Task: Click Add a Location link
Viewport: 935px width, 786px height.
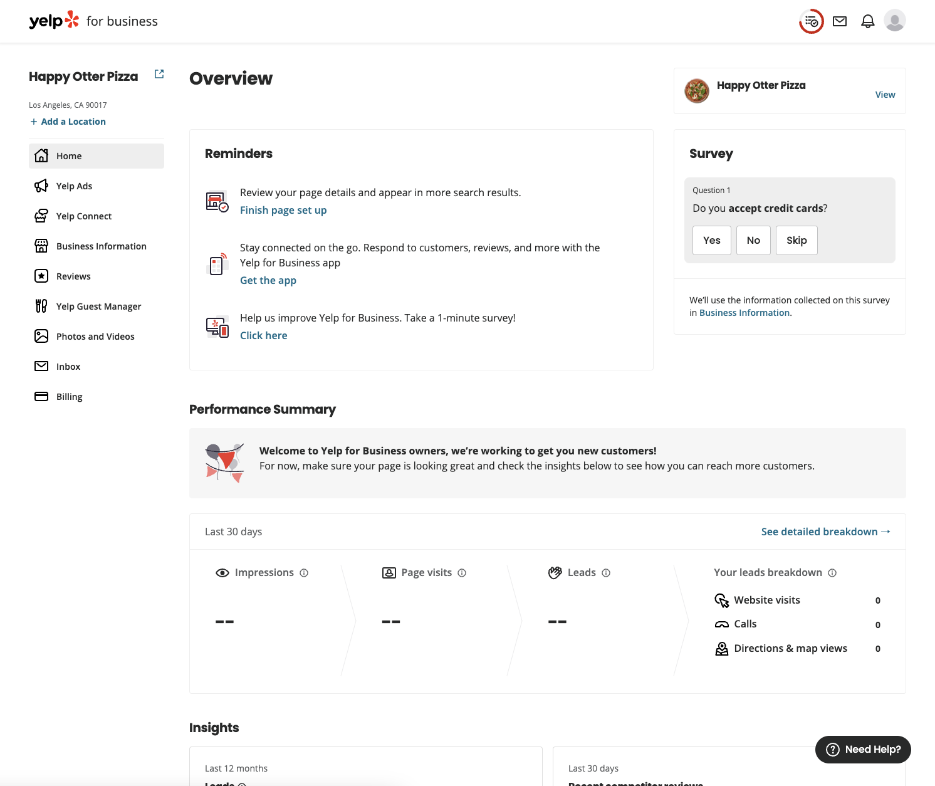Action: [x=68, y=122]
